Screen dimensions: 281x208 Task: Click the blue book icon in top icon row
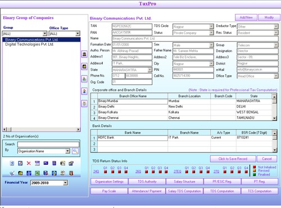(54, 164)
